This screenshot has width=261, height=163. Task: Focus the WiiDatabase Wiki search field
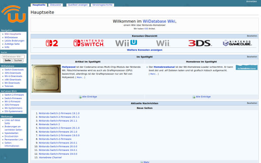pyautogui.click(x=13, y=57)
